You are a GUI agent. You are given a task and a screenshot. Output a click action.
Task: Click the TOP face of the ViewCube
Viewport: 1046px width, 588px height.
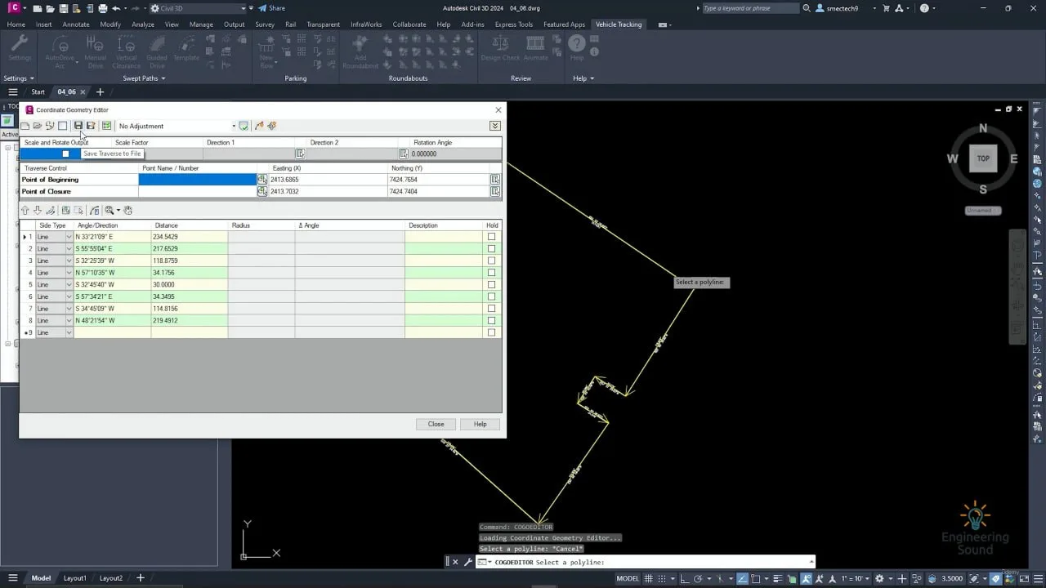pyautogui.click(x=983, y=158)
